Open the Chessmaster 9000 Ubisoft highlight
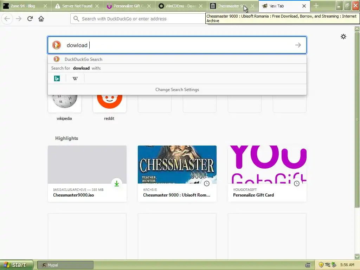Screen dimensions: 360x270 pos(177,174)
